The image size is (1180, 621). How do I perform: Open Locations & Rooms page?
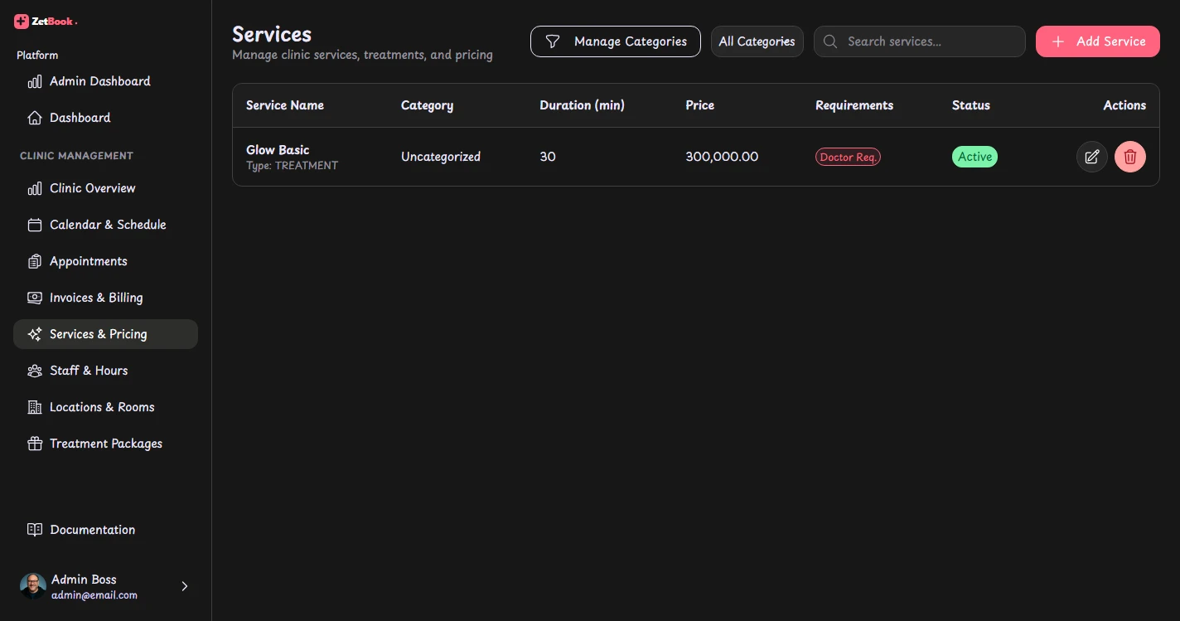tap(105, 407)
